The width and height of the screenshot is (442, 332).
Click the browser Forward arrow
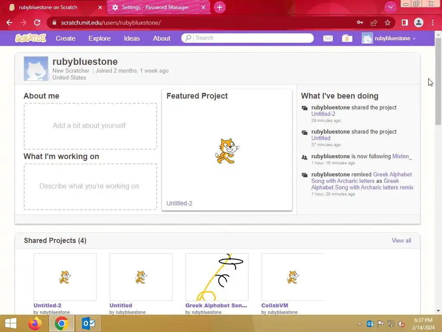23,22
